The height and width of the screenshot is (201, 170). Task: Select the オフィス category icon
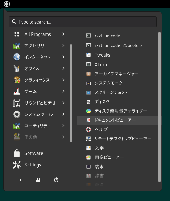click(17, 68)
